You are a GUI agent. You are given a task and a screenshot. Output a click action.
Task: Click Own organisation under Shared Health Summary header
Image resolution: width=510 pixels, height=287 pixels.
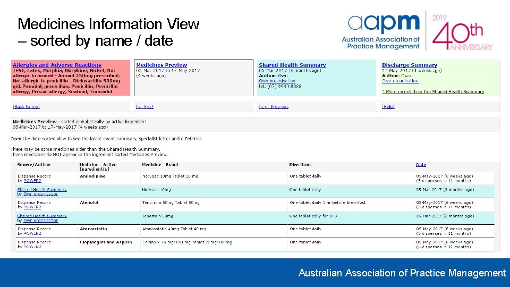pyautogui.click(x=277, y=81)
